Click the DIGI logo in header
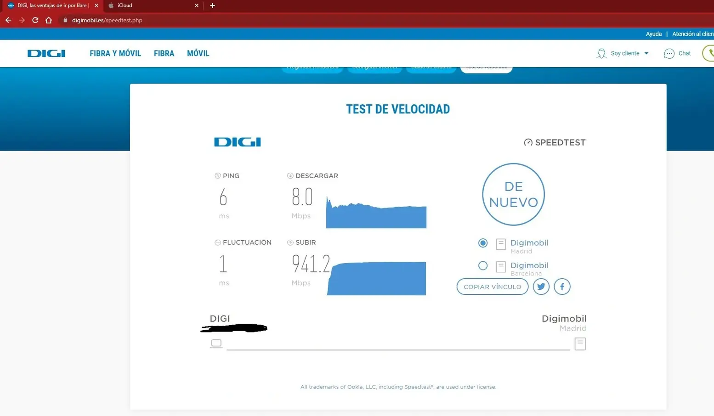 point(46,53)
